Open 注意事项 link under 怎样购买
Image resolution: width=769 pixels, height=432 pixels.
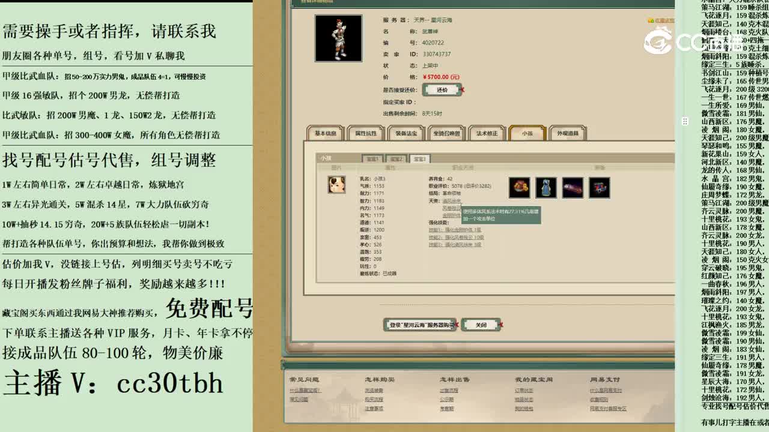pos(374,408)
